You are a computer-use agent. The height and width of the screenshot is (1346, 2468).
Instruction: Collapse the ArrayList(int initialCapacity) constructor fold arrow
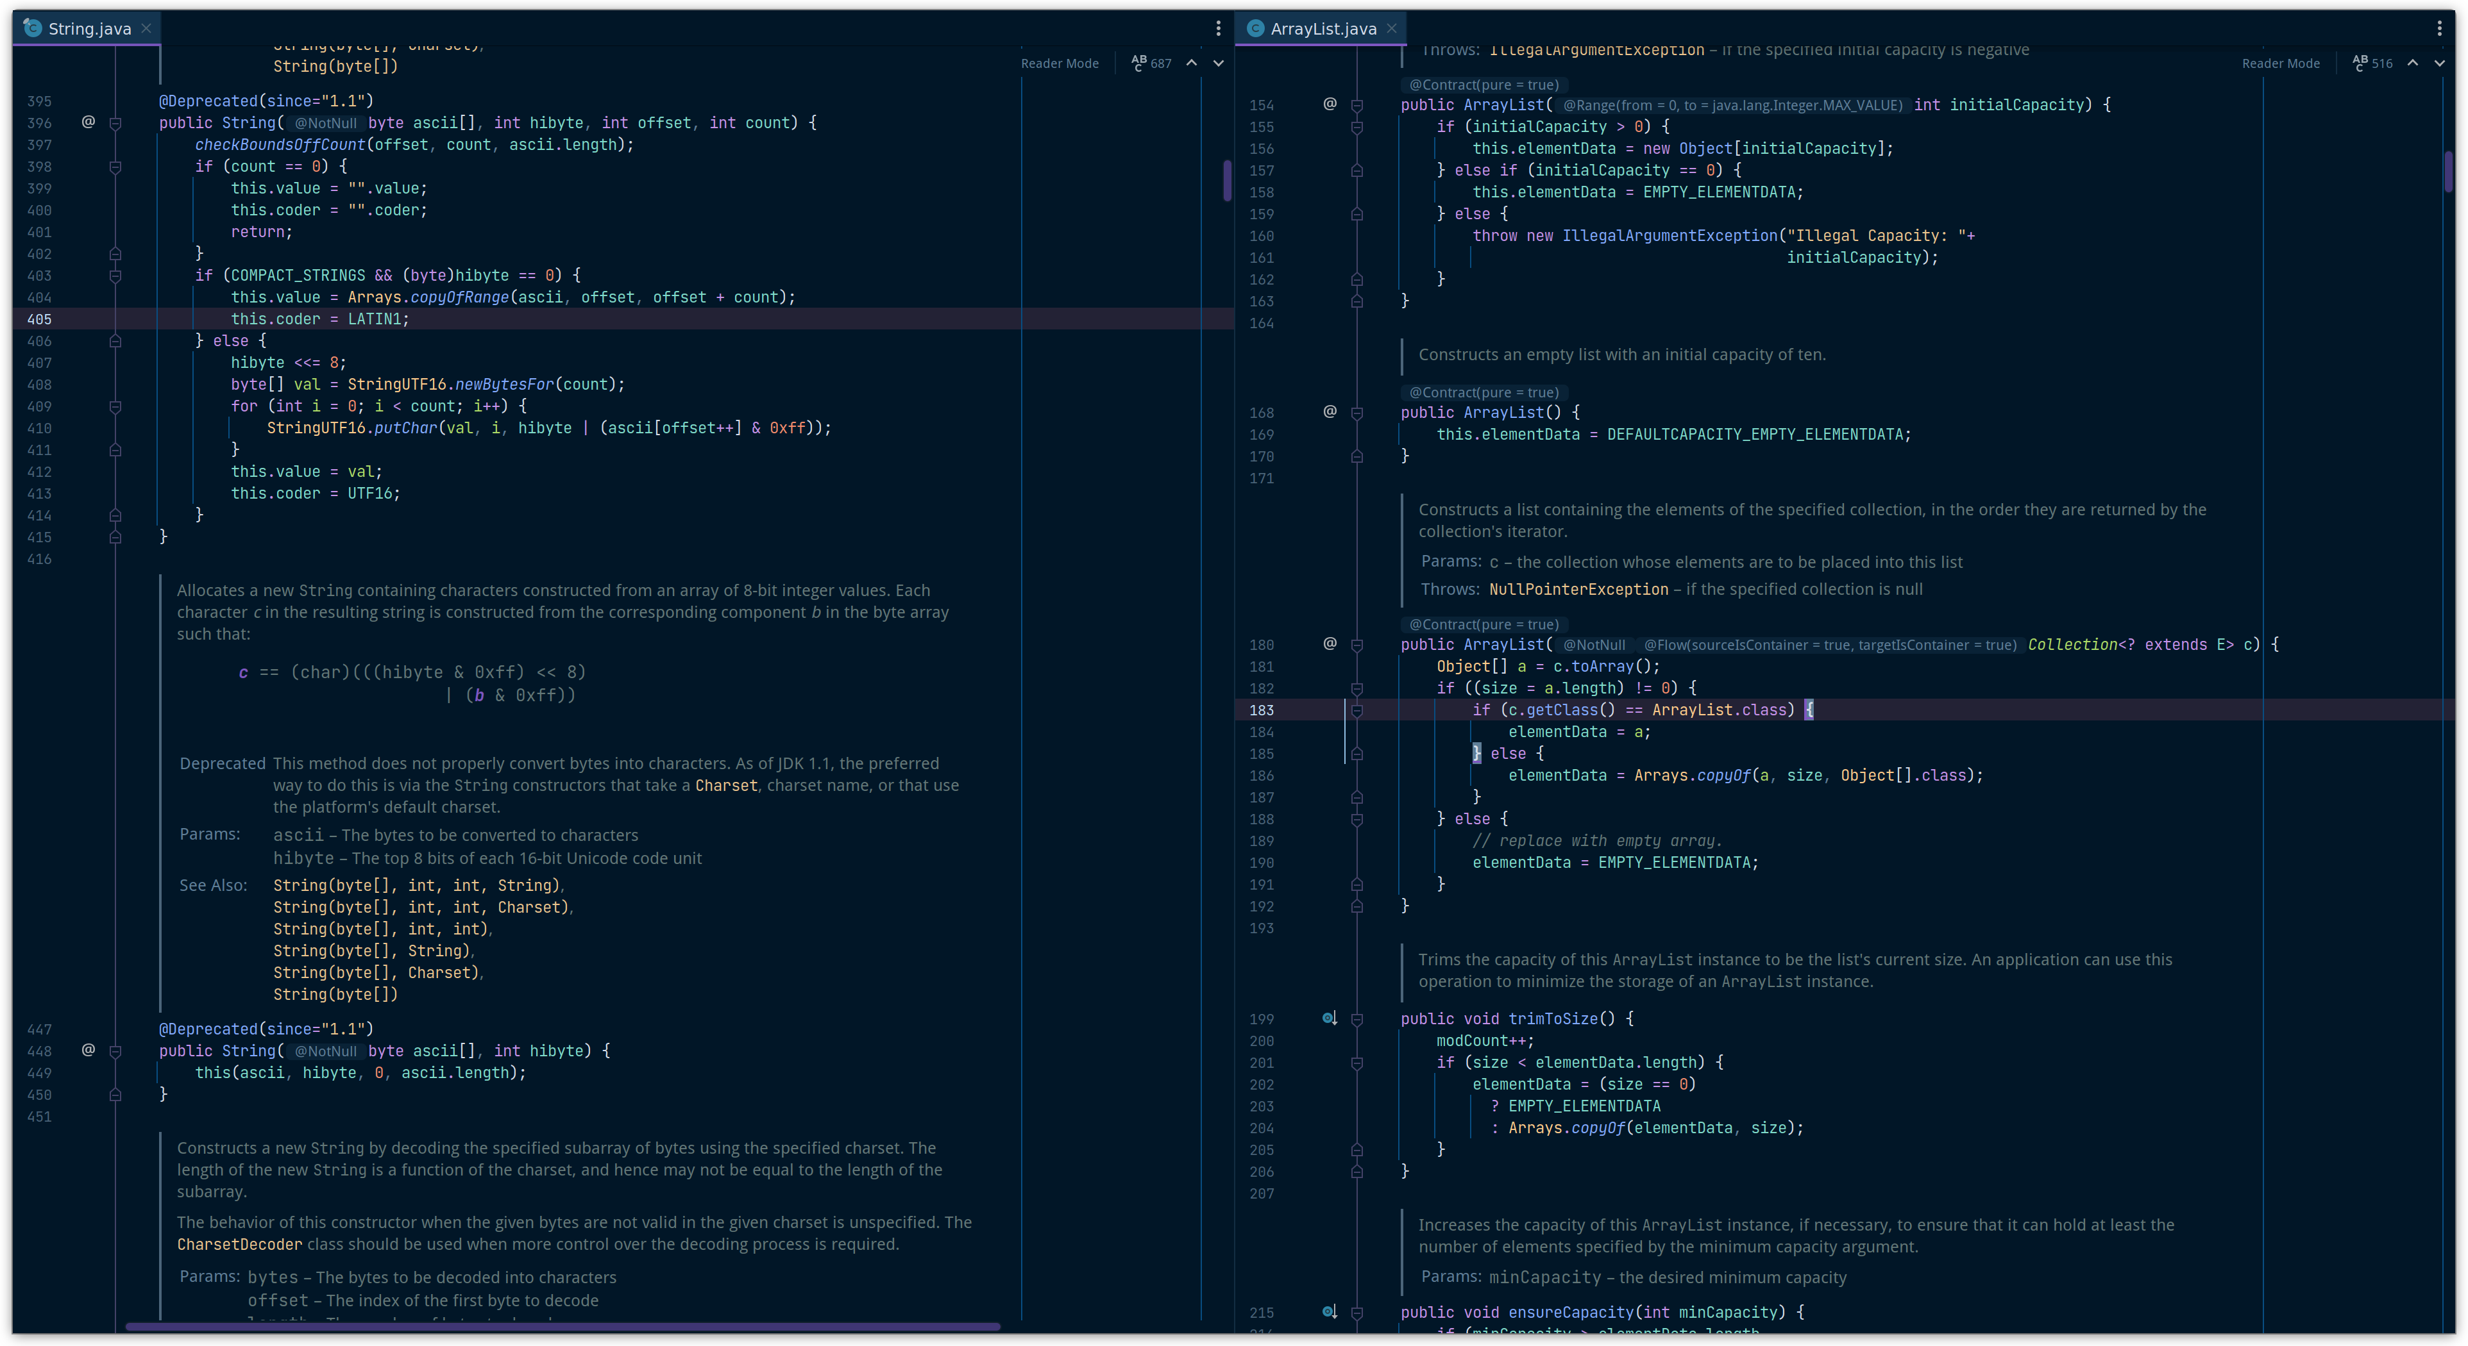(1357, 105)
